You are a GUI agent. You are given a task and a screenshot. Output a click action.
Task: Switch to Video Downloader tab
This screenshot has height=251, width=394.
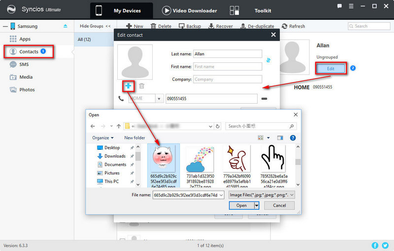pyautogui.click(x=190, y=10)
